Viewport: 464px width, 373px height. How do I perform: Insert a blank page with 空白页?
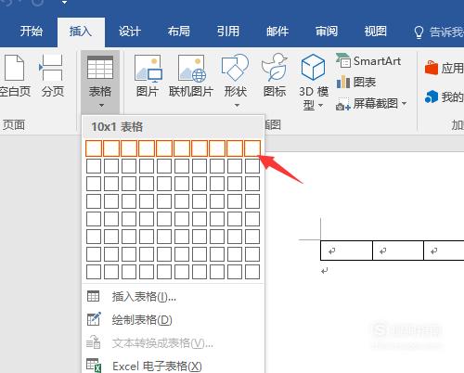(14, 76)
